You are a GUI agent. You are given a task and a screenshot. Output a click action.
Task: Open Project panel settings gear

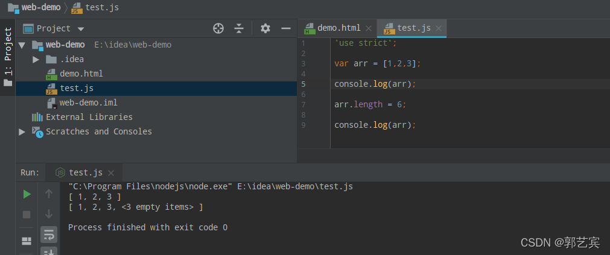pos(265,28)
